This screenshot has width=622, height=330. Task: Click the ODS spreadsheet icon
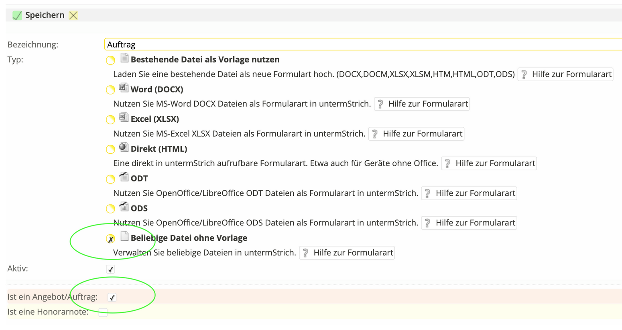pos(124,207)
